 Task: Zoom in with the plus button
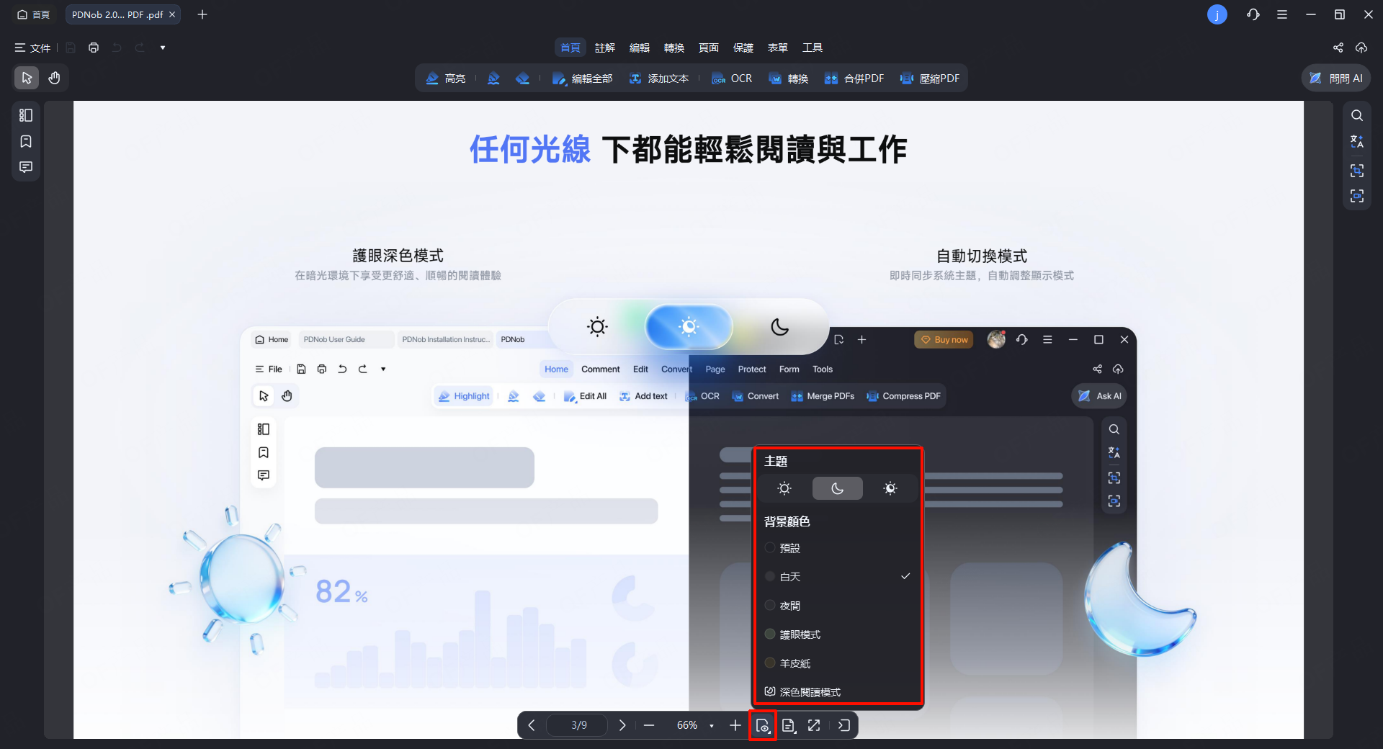click(735, 725)
